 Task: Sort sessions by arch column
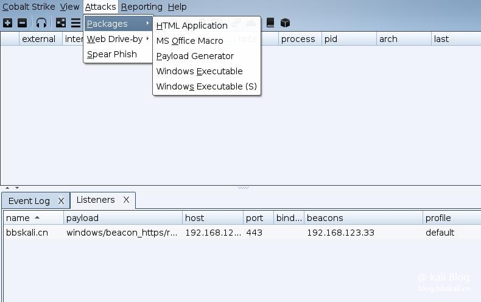coord(404,39)
